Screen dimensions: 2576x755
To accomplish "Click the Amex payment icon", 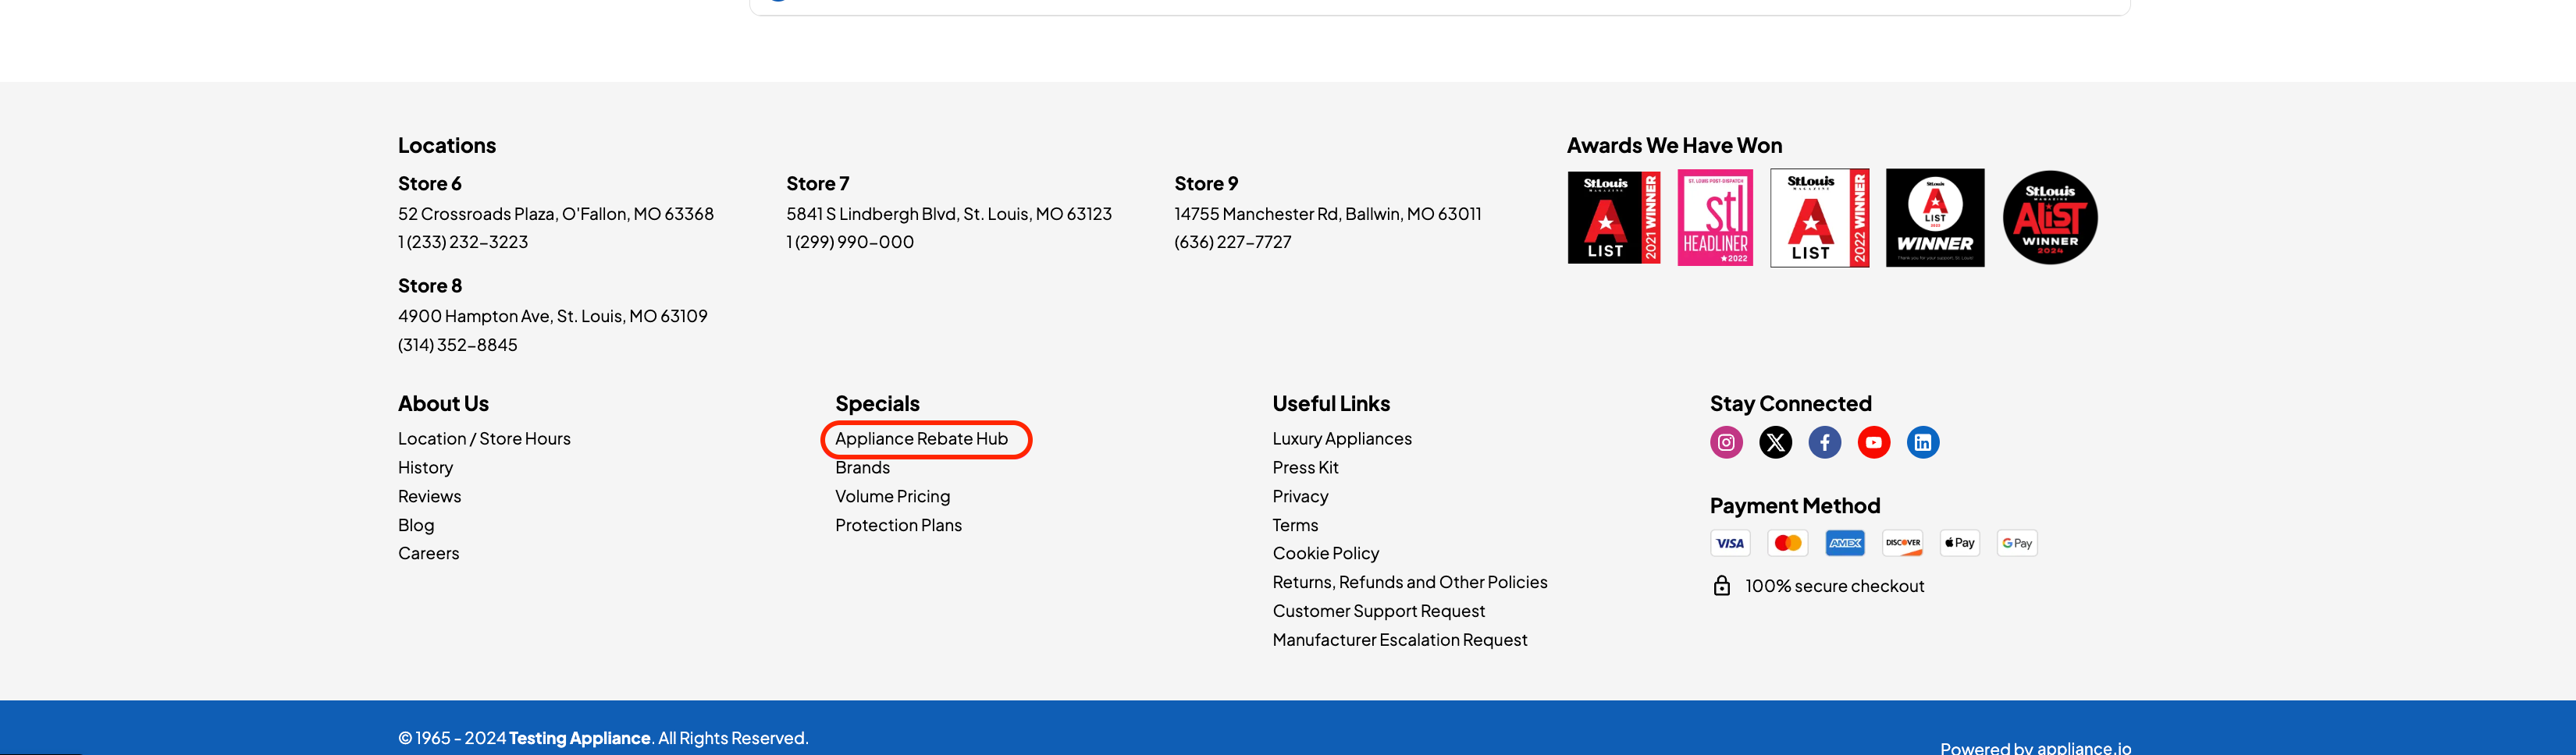I will (x=1845, y=544).
